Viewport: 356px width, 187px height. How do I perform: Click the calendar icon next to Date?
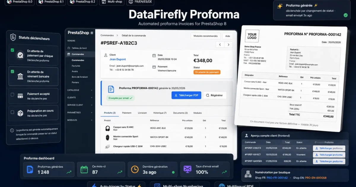[154, 56]
